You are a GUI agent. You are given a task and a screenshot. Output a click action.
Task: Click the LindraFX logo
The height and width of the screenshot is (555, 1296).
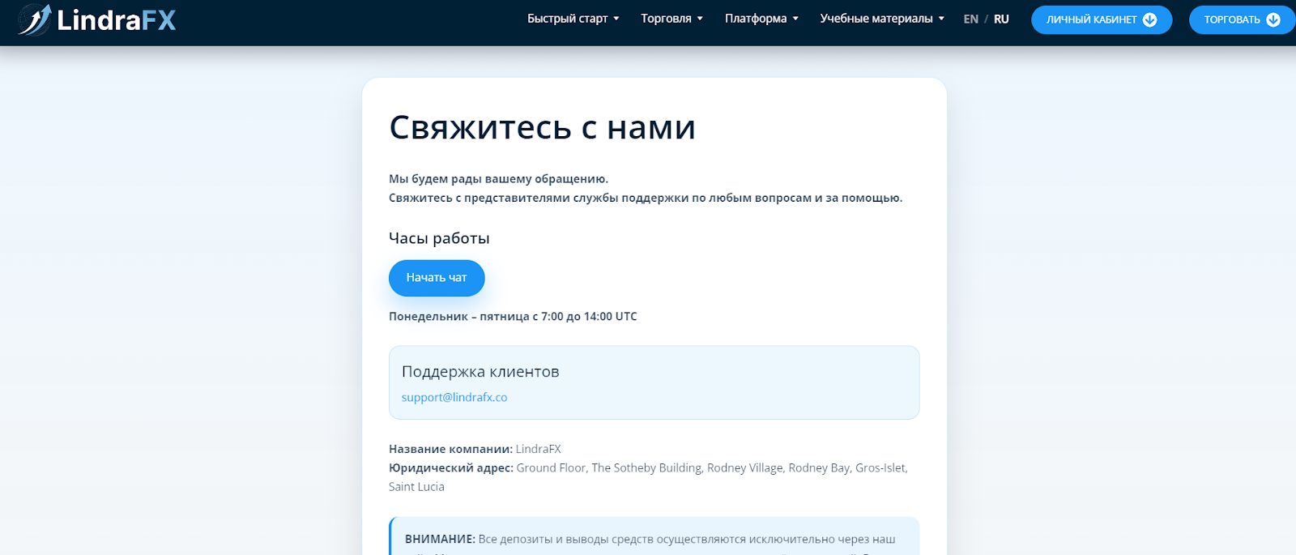(x=97, y=19)
